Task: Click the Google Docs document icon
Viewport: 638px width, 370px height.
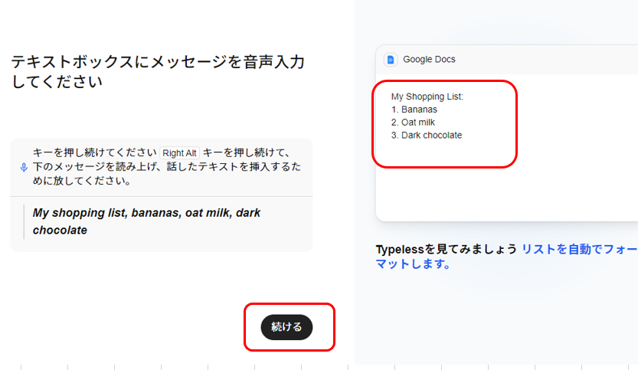Action: tap(391, 59)
